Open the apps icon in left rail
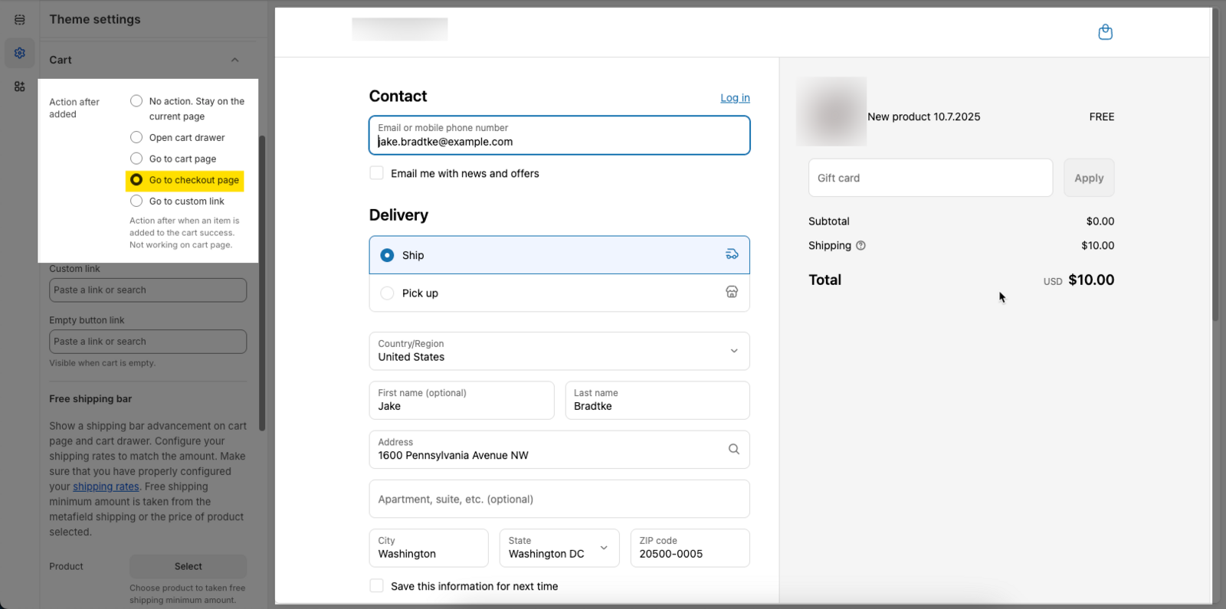The height and width of the screenshot is (609, 1226). (x=20, y=87)
